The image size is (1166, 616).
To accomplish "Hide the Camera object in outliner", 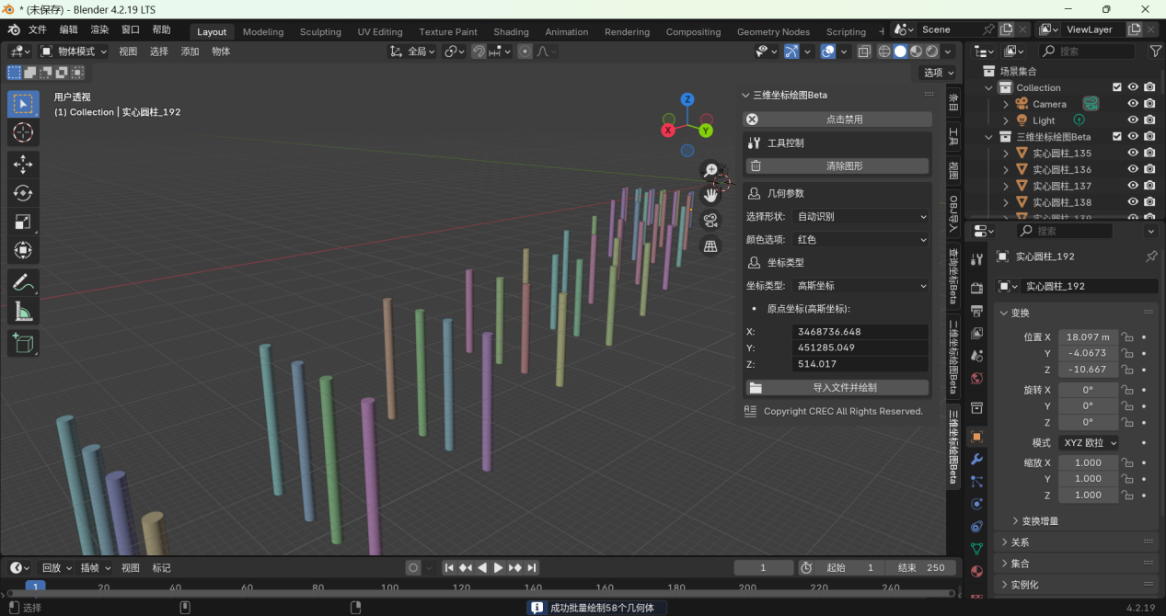I will pyautogui.click(x=1133, y=104).
